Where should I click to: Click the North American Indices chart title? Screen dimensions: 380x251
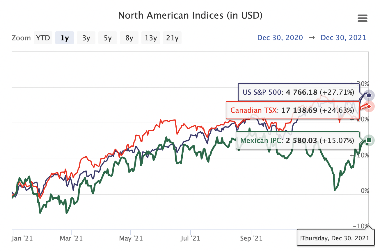coord(190,15)
